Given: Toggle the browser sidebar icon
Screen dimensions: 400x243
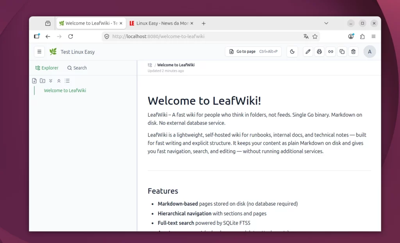Looking at the screenshot, I should [37, 36].
